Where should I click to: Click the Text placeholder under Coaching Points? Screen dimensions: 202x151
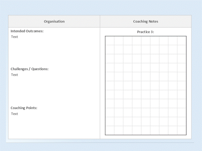tap(15, 114)
